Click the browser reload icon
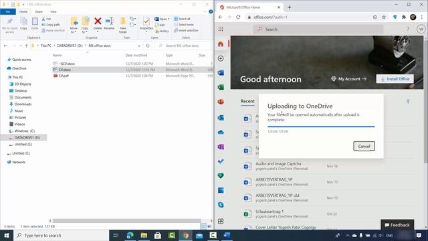The height and width of the screenshot is (241, 428). pyautogui.click(x=238, y=17)
